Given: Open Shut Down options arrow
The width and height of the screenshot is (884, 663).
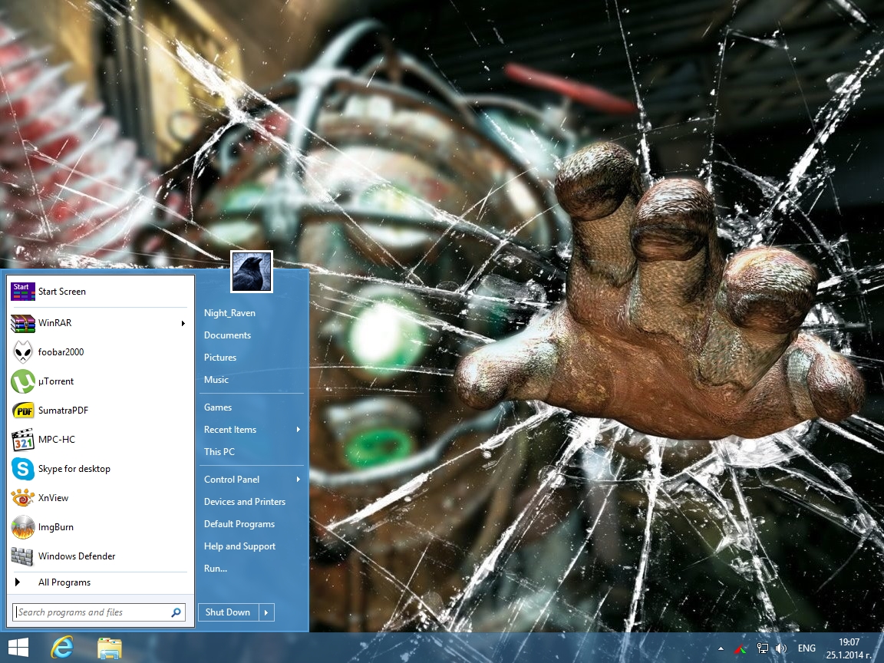Looking at the screenshot, I should pyautogui.click(x=267, y=612).
